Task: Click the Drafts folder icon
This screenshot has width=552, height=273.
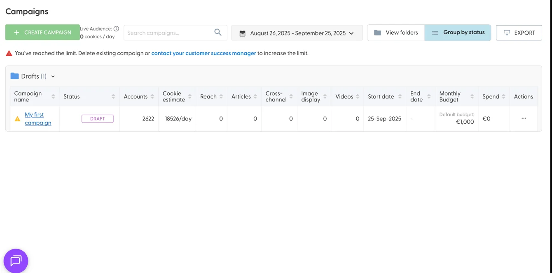Action: (14, 76)
